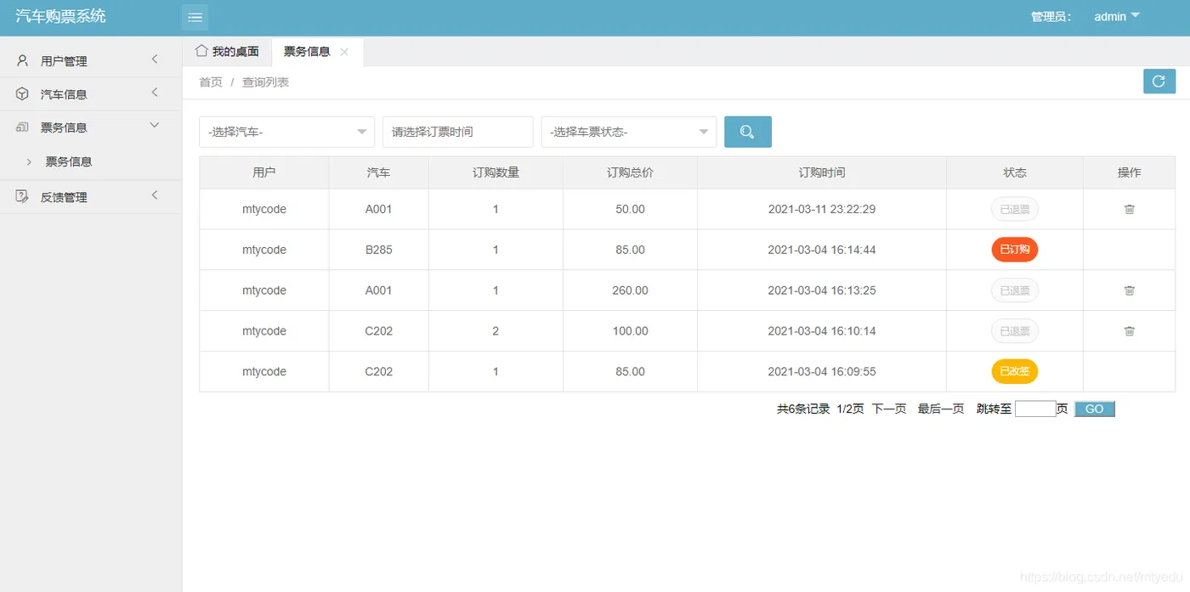Image resolution: width=1190 pixels, height=592 pixels.
Task: Focus the page jump number field
Action: 1035,409
